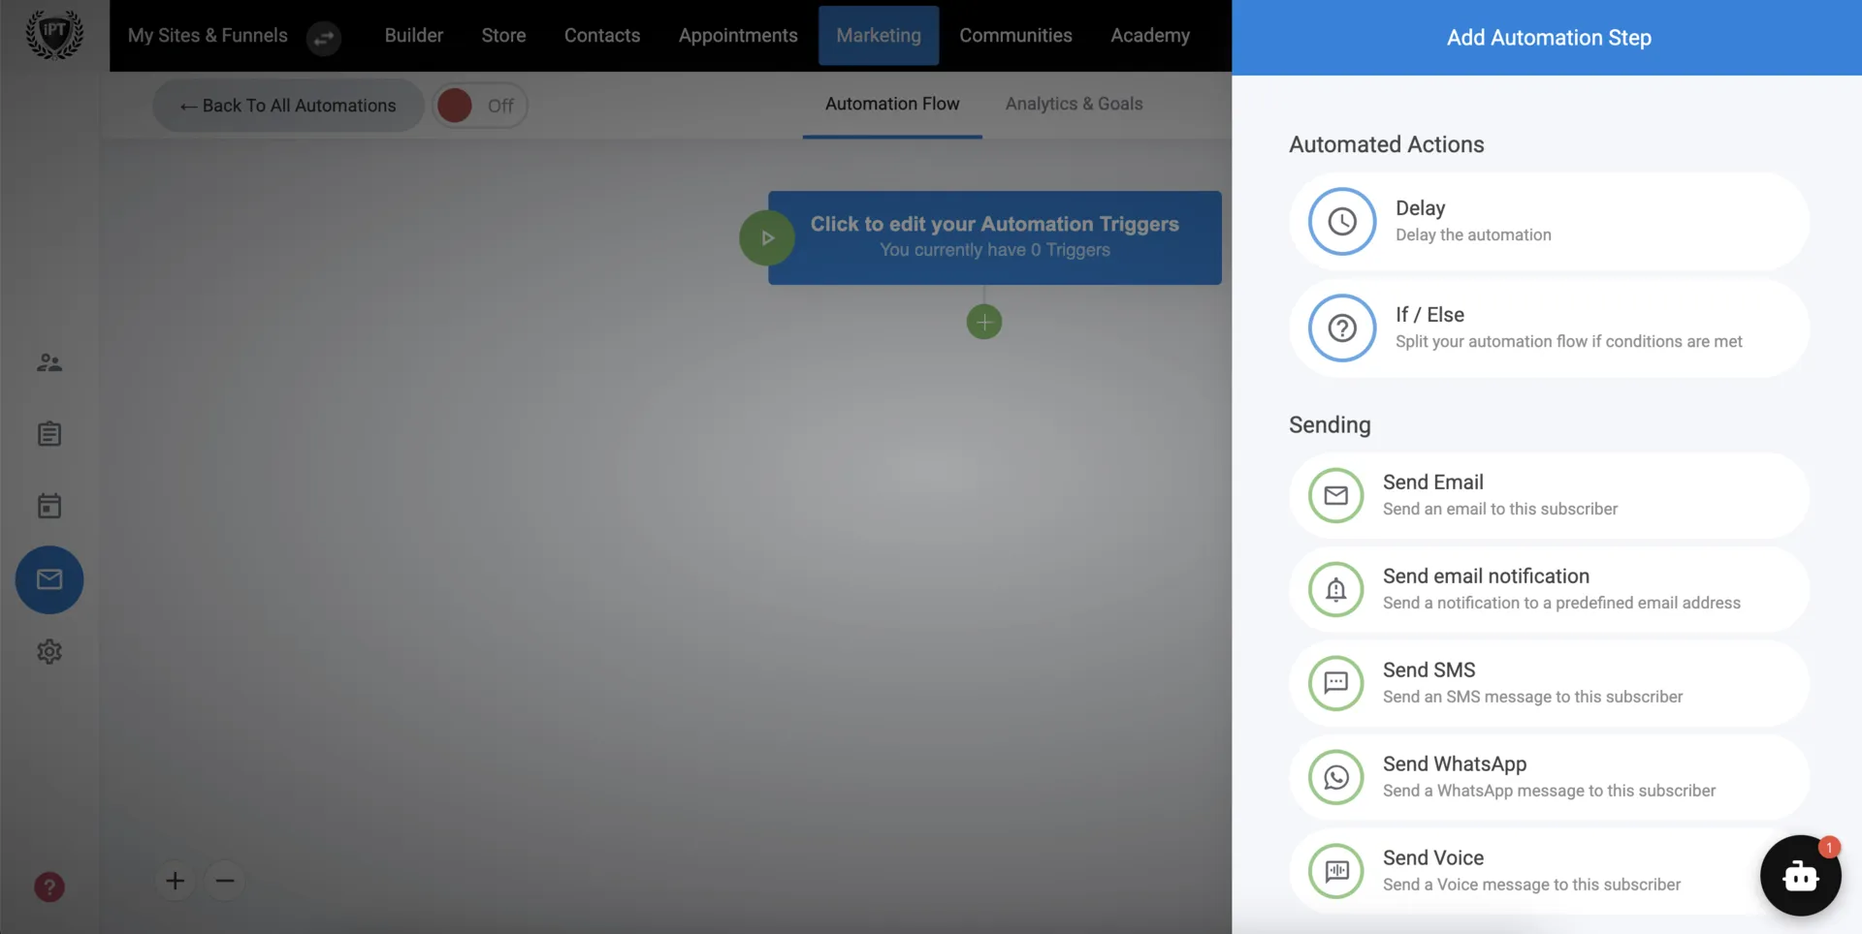Open the calendar icon in the left sidebar
Screen dimensions: 1862x934
coord(49,506)
